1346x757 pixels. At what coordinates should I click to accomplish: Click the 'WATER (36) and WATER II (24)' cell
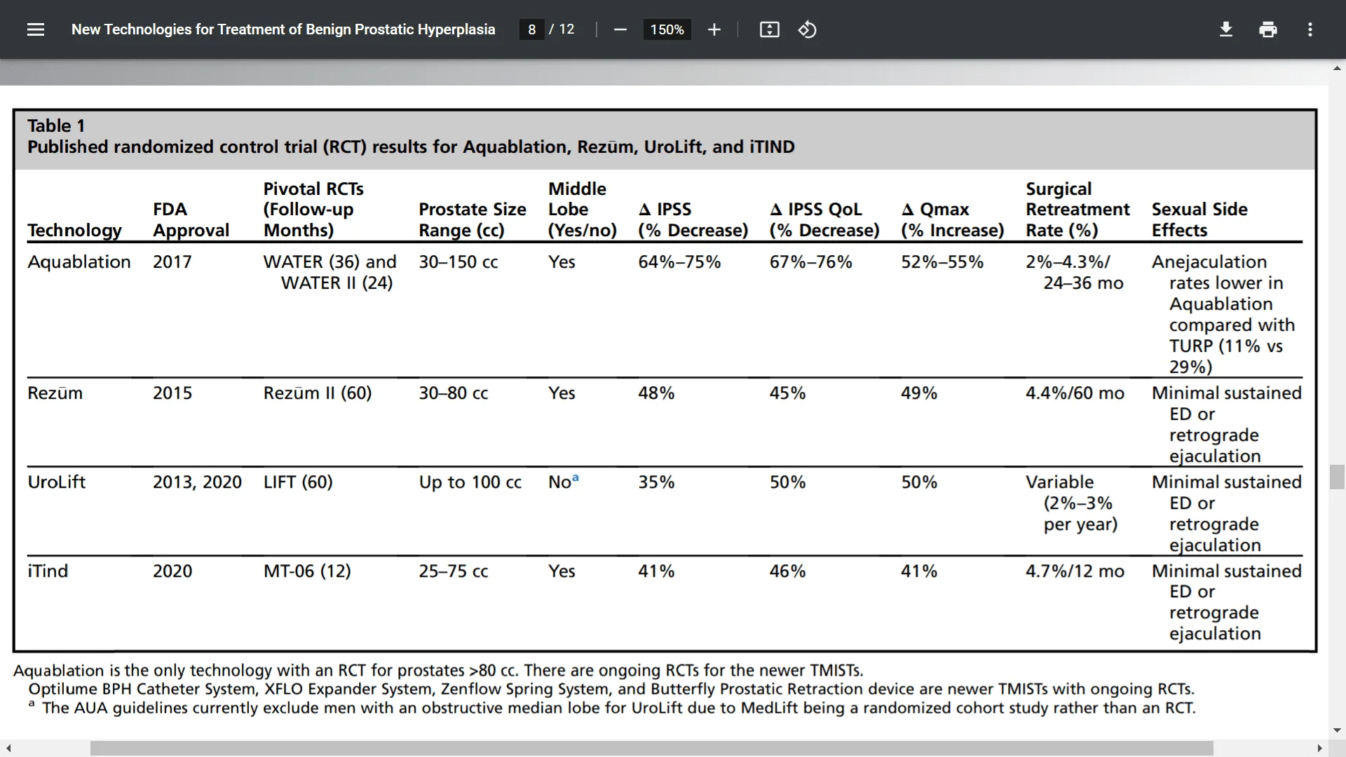coord(329,272)
